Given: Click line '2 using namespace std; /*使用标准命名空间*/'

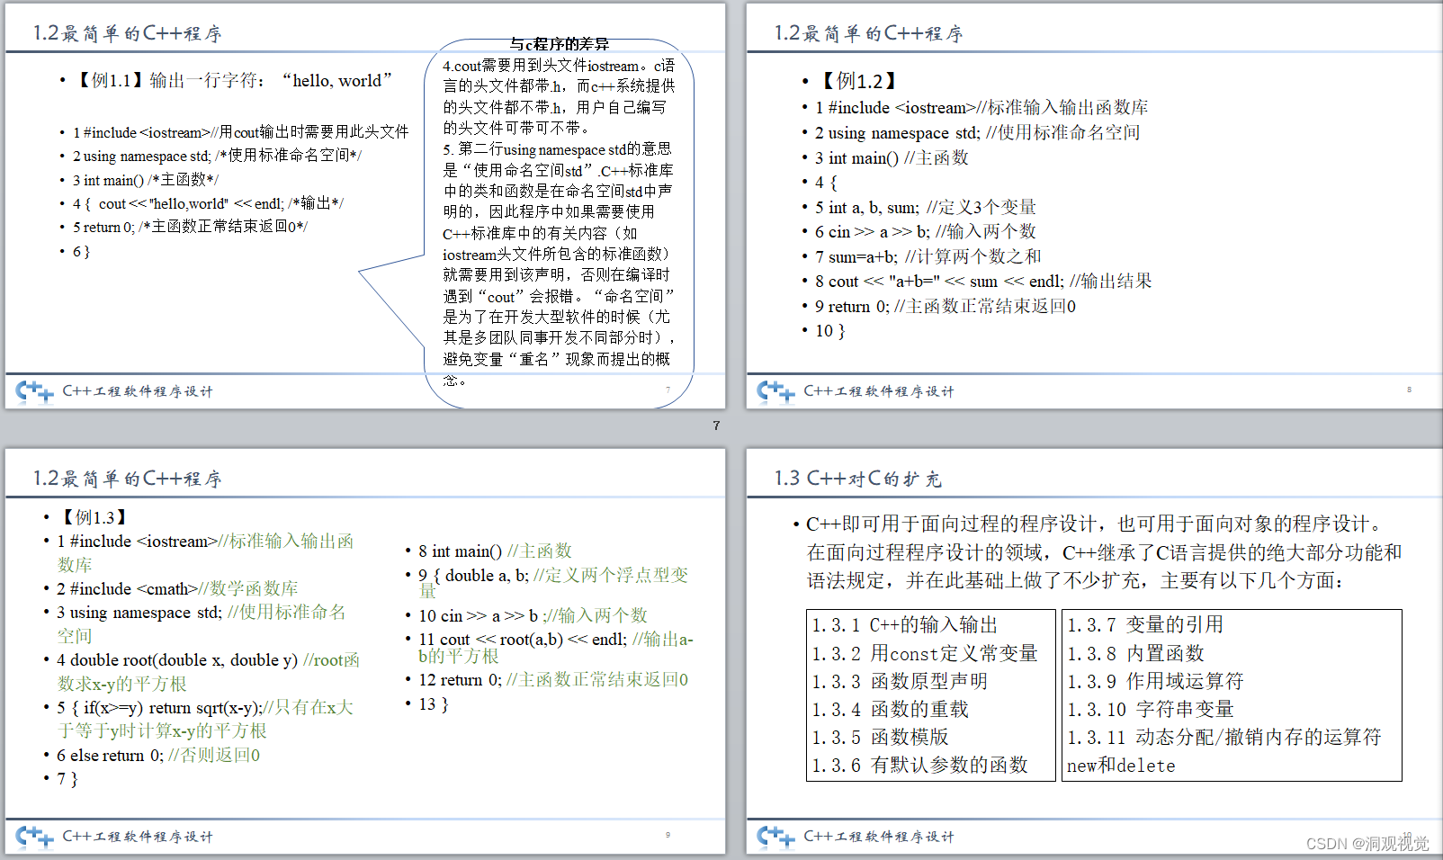Looking at the screenshot, I should coord(217,156).
